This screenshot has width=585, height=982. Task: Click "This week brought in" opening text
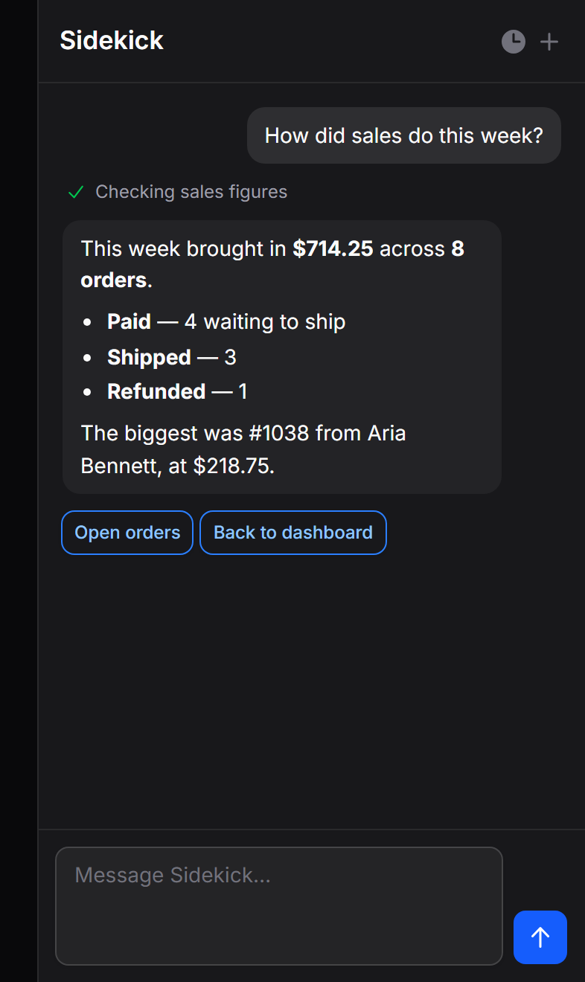[x=183, y=248]
